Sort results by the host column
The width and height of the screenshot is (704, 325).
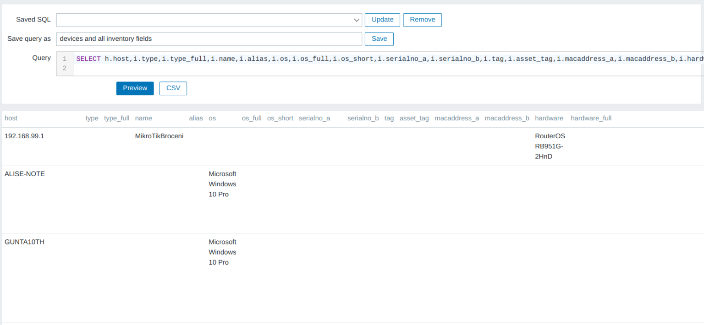click(x=11, y=118)
